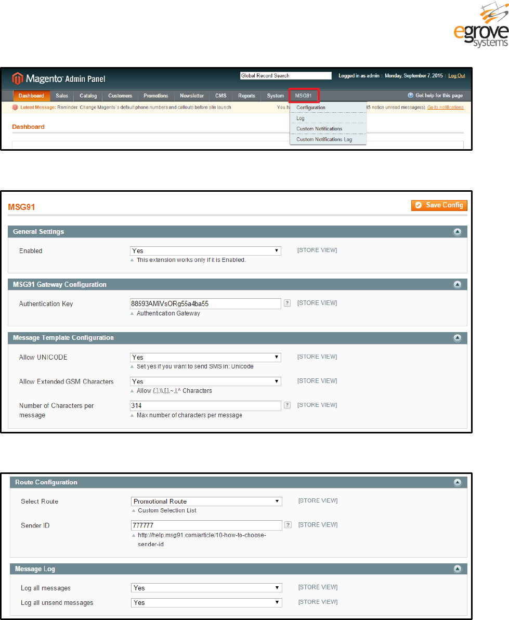Select Log from MSG91 dropdown menu
The image size is (509, 620).
click(328, 118)
